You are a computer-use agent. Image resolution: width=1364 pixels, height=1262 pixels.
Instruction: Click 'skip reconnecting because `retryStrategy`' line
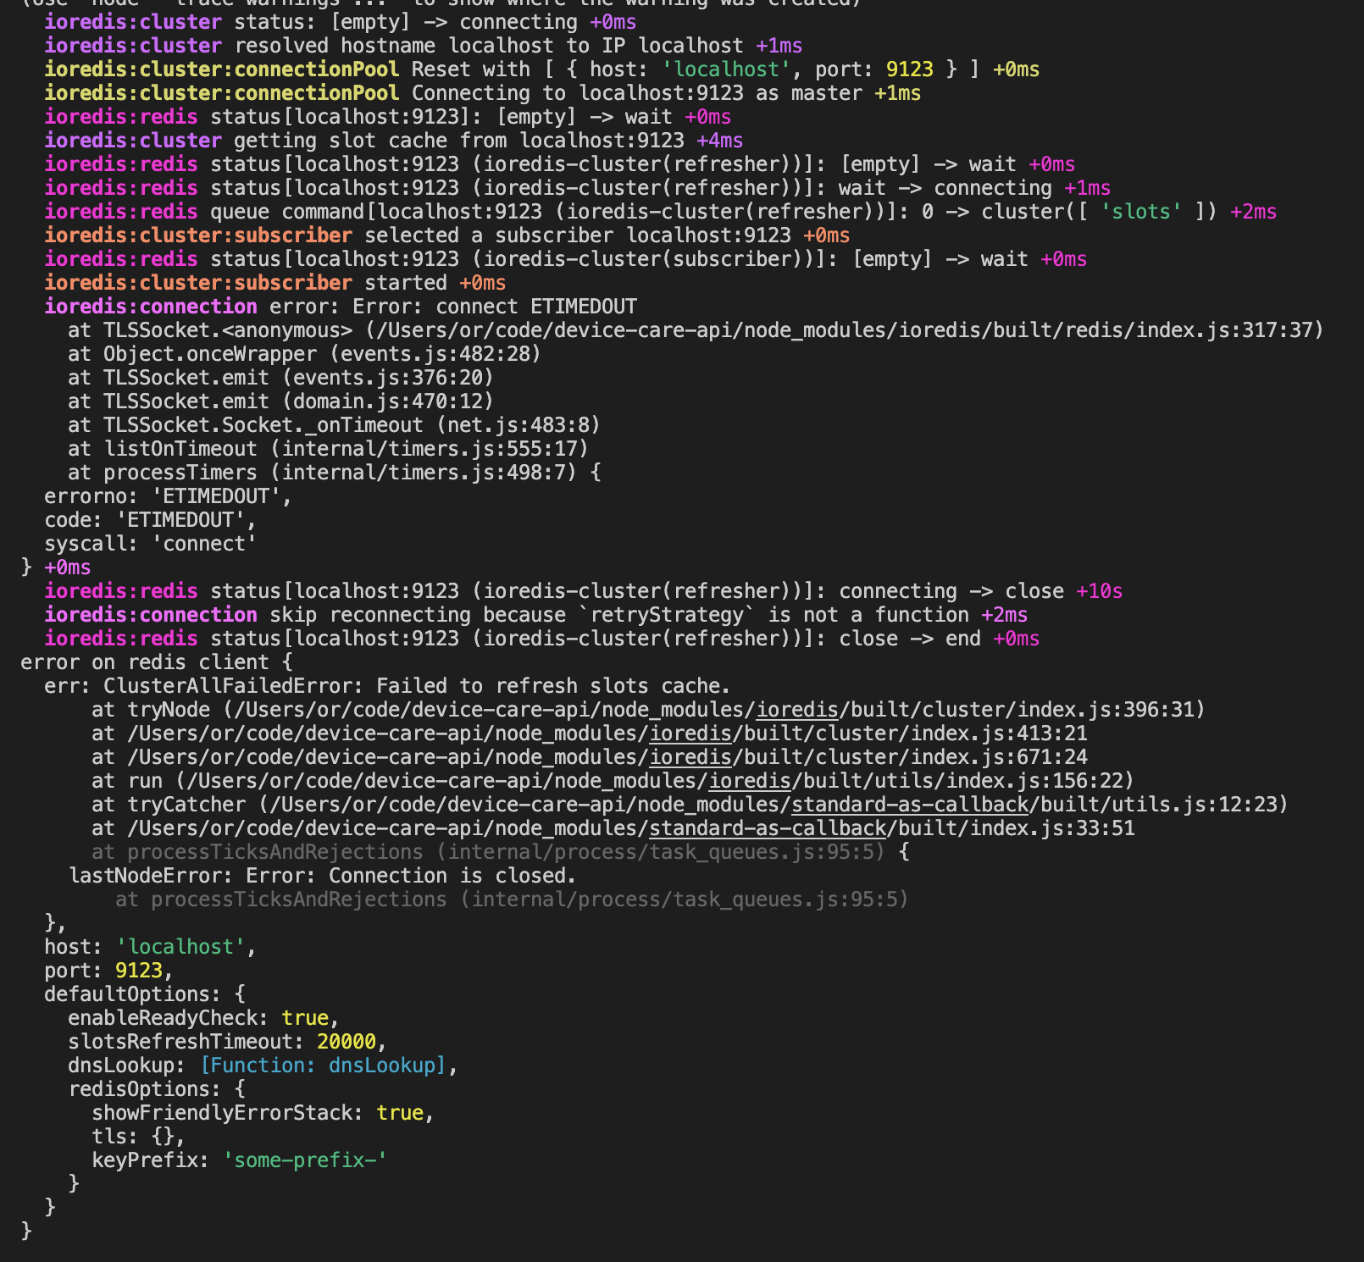(535, 615)
